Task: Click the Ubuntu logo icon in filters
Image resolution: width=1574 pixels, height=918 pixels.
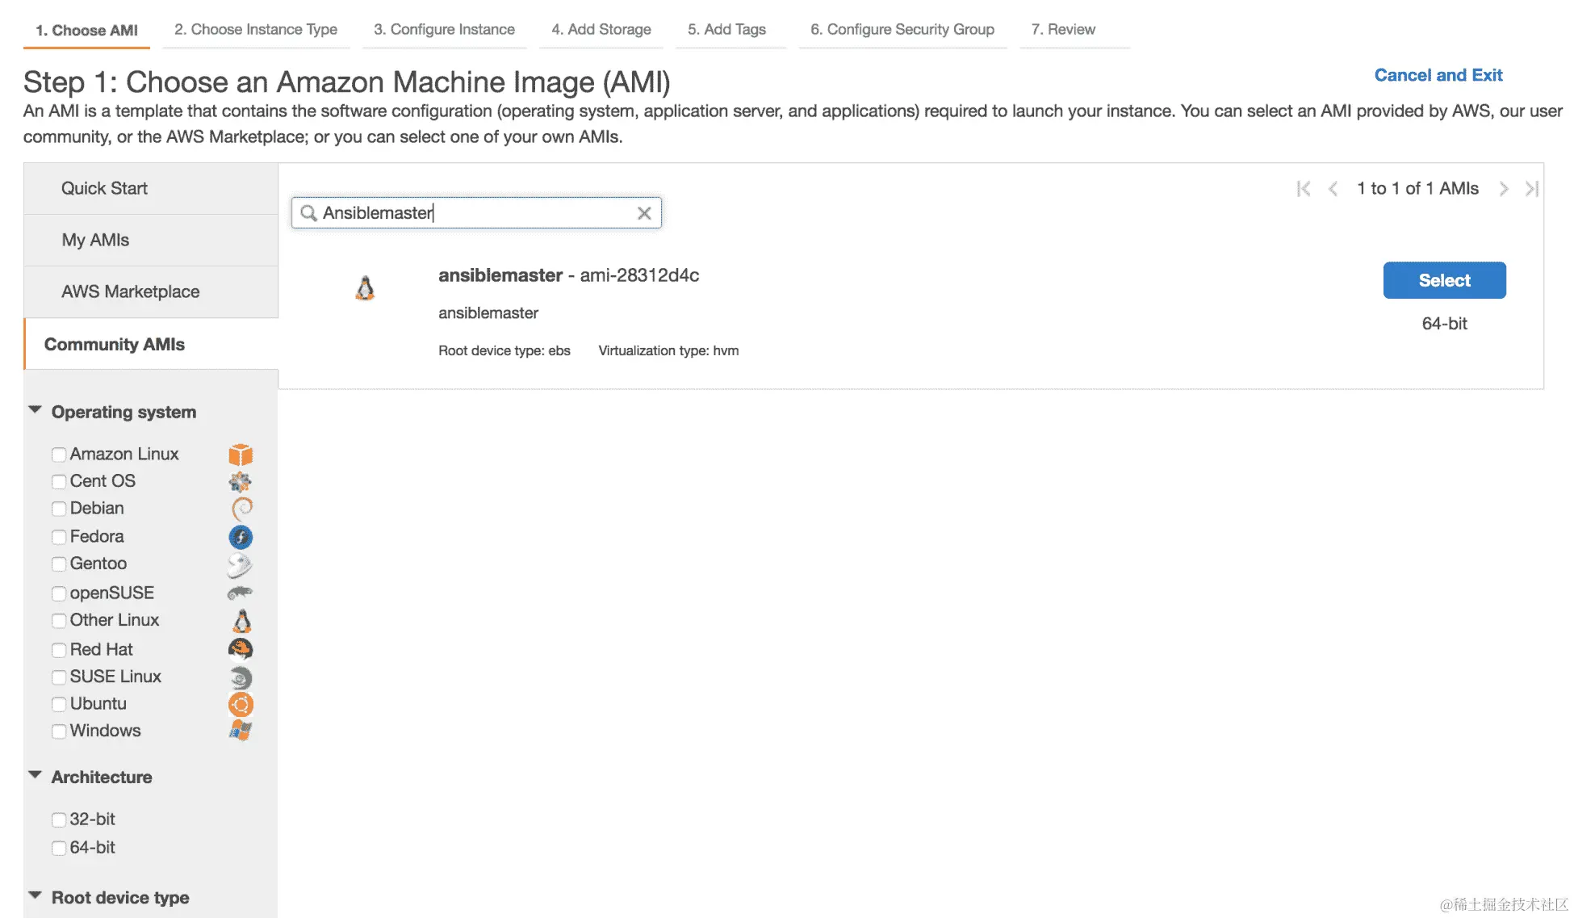Action: (x=241, y=704)
